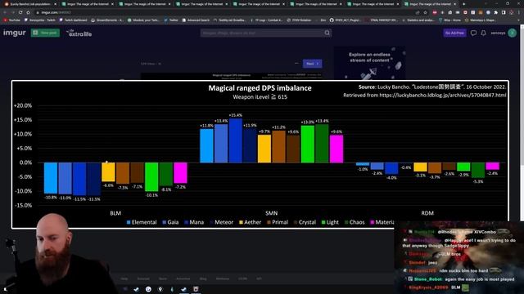Click the Light legend green swatch

(323, 222)
